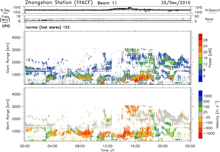Screen dimensions: 220x152
Task: Click the 2000 tick in power panel
Action: tap(16, 62)
